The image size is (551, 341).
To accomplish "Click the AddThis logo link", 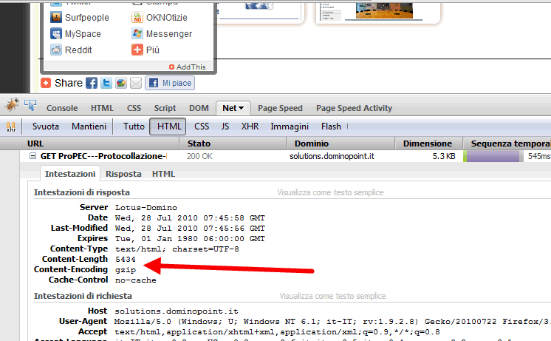I will coord(188,67).
